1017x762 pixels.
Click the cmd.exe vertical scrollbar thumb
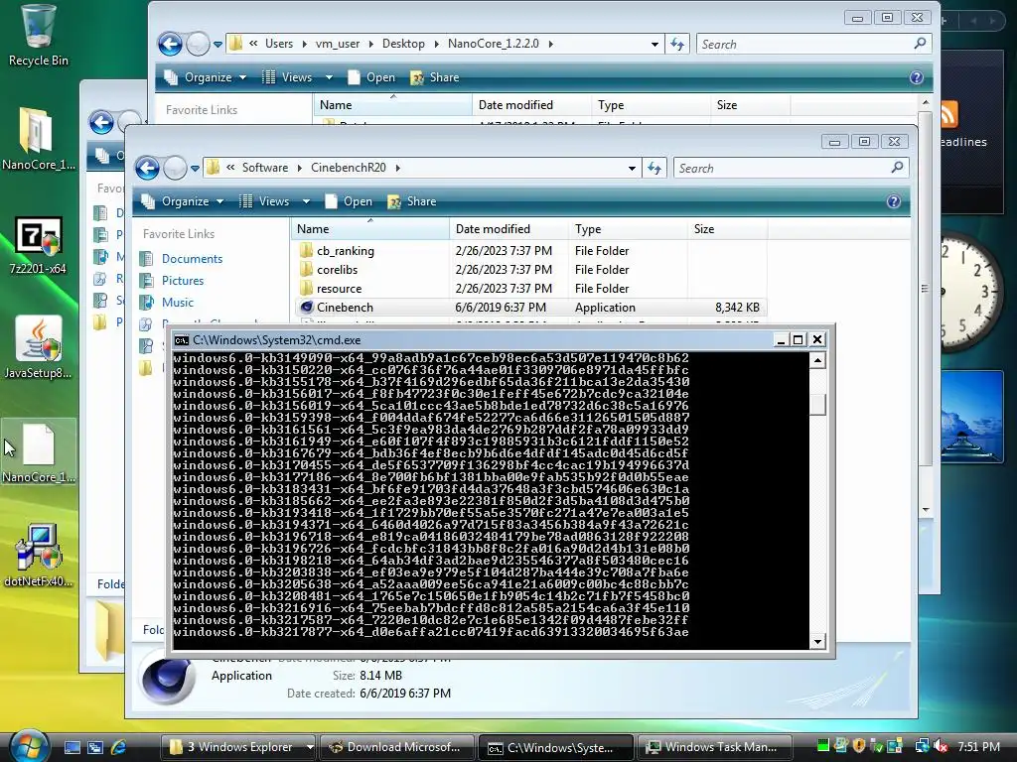click(x=818, y=405)
